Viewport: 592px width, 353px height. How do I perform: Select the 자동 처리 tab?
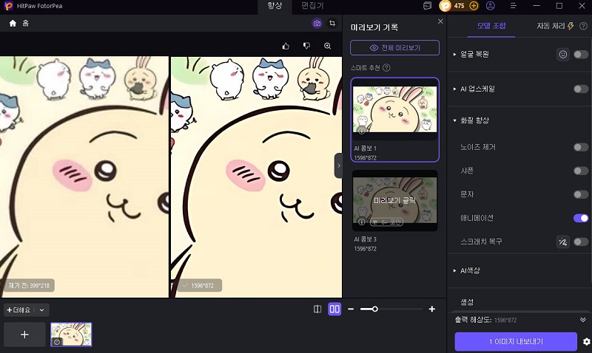(555, 26)
